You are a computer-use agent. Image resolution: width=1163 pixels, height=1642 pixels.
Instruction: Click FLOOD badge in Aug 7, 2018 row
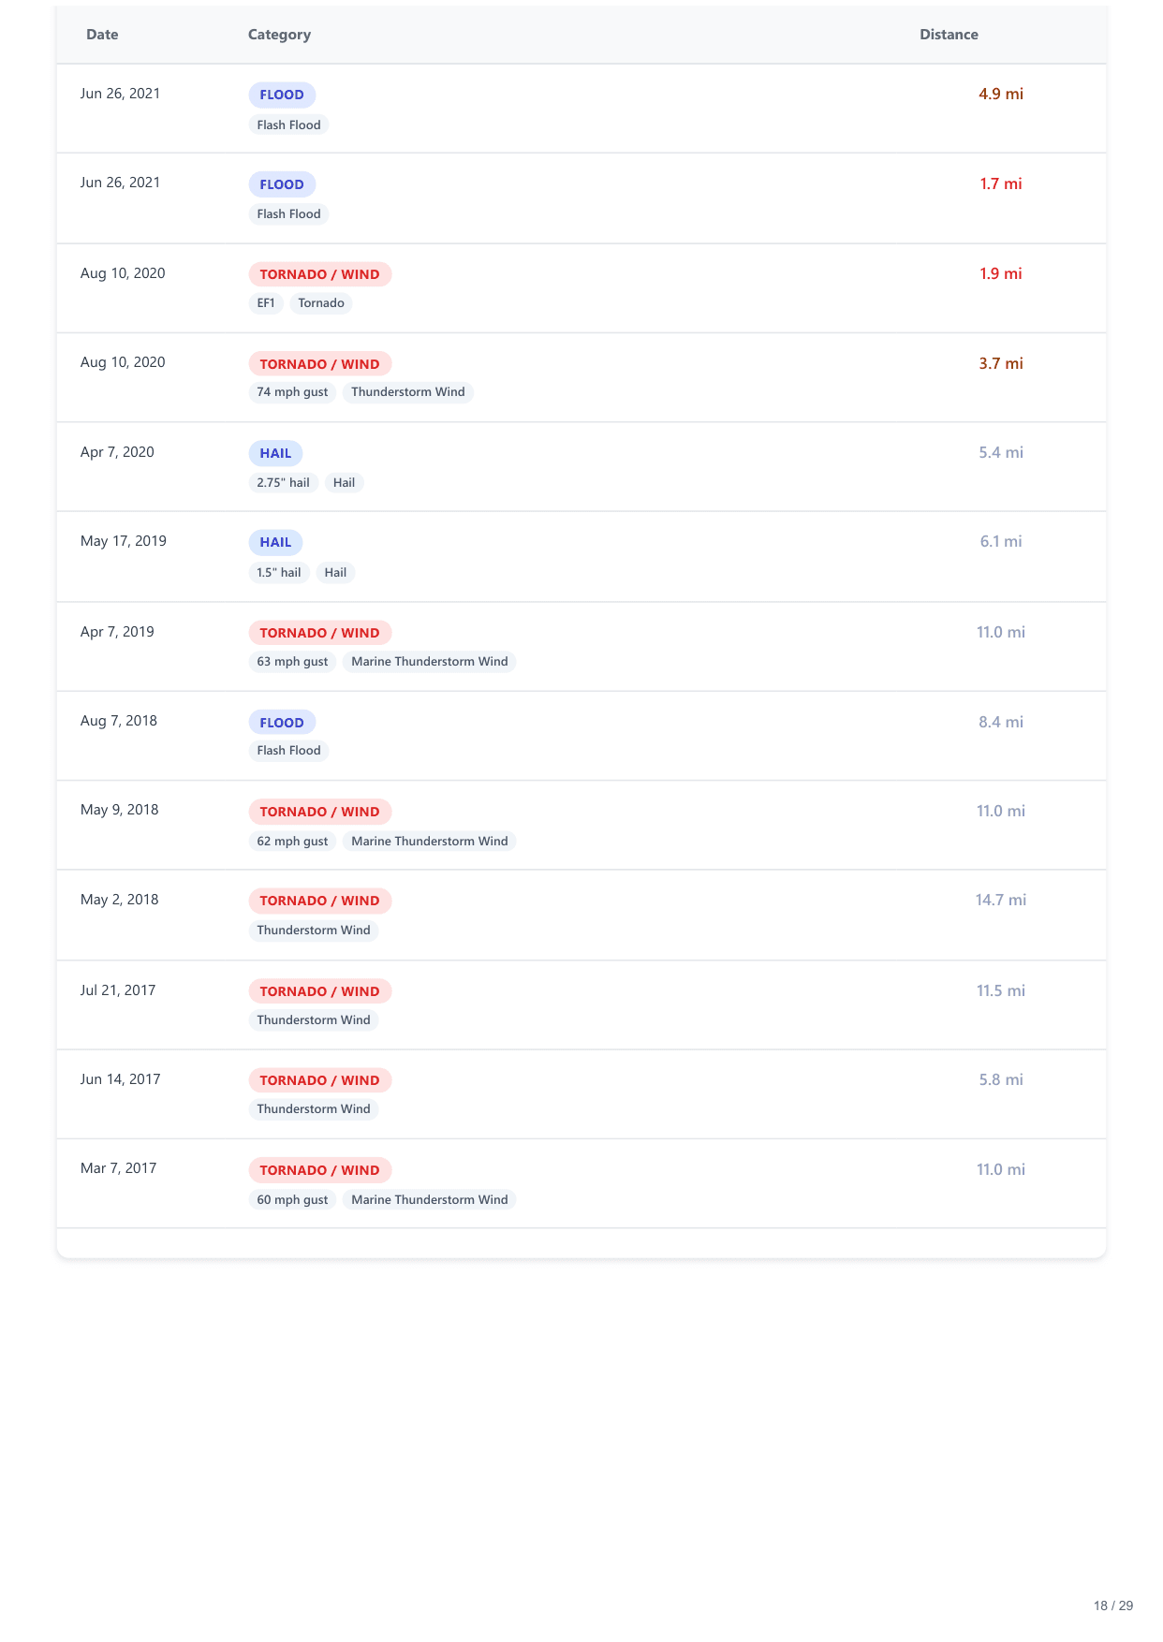coord(282,723)
